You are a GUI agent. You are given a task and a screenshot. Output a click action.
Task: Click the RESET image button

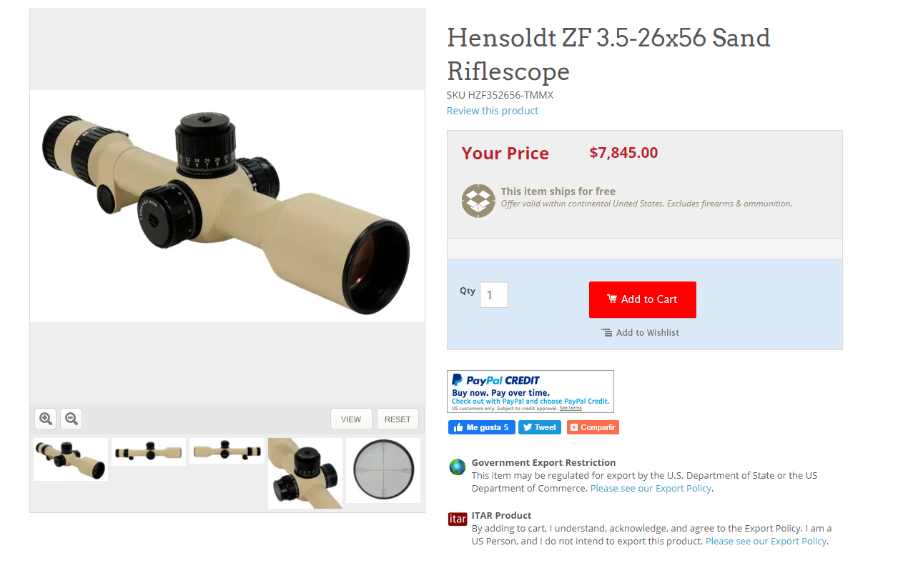pos(398,419)
